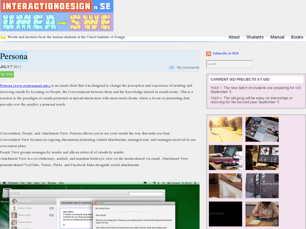Open the 'you could build' laptop thumbnail
This screenshot has height=229, width=306.
(226, 158)
